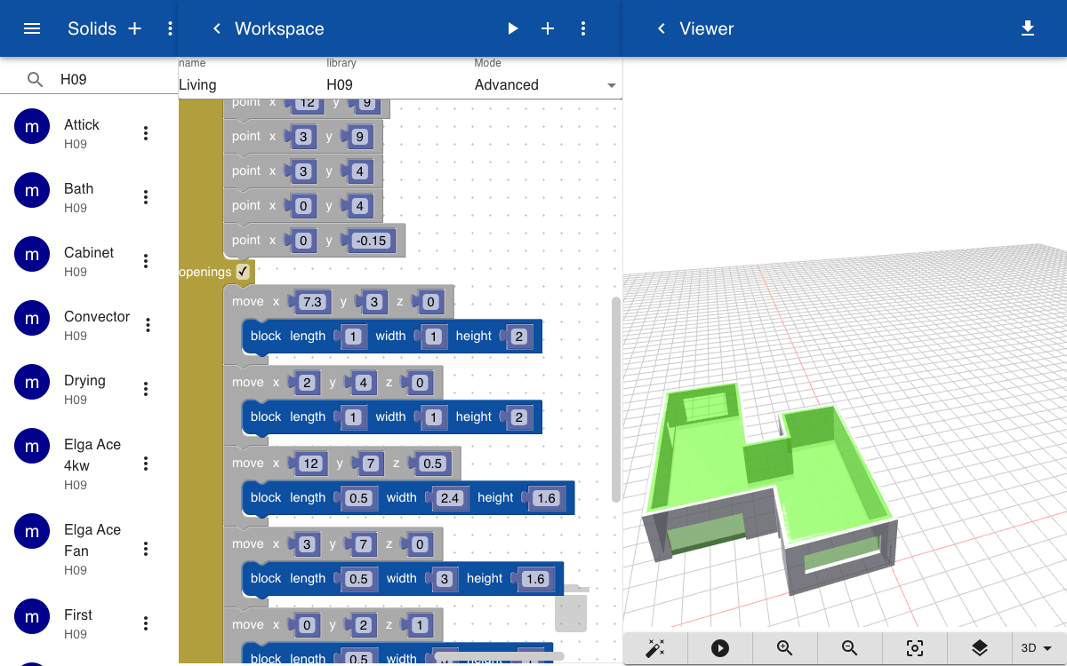Open options menu for Cabinet
This screenshot has width=1067, height=666.
click(x=146, y=261)
